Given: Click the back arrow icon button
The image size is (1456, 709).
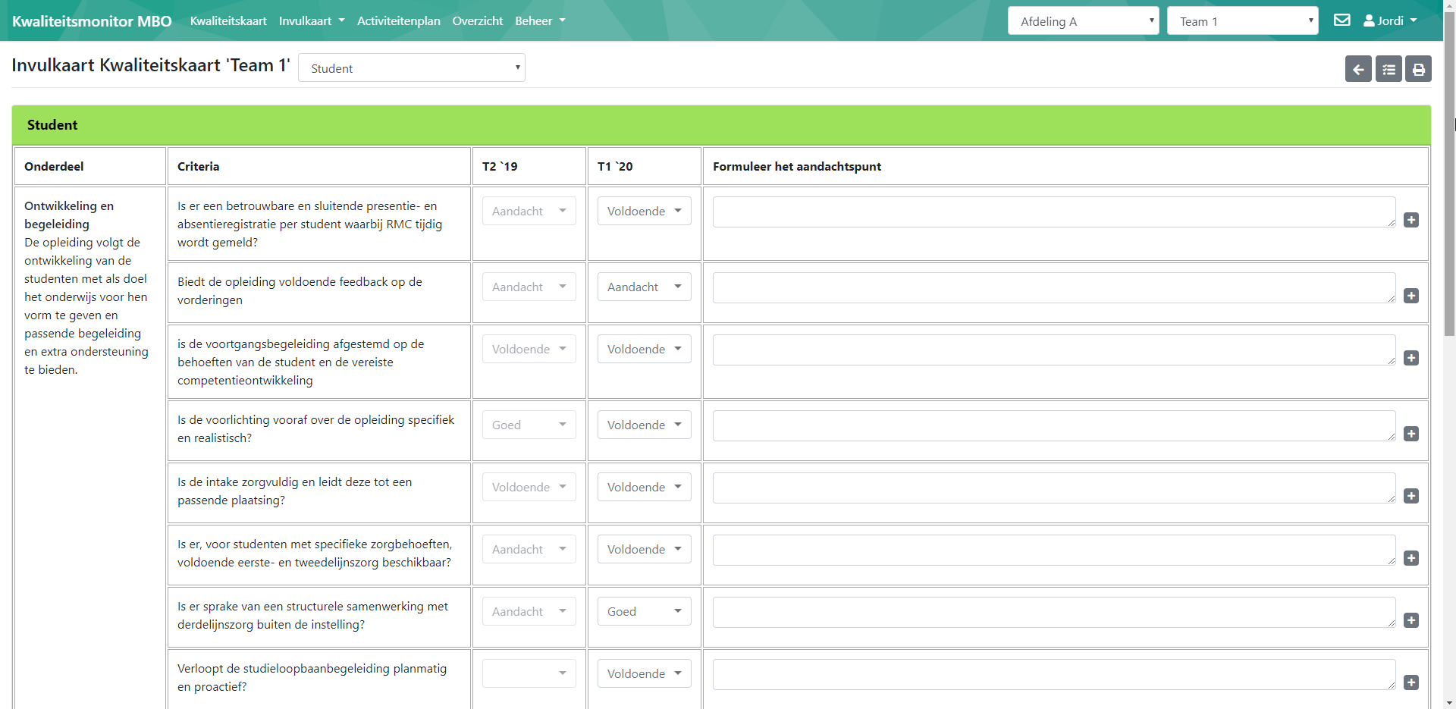Looking at the screenshot, I should coord(1357,69).
